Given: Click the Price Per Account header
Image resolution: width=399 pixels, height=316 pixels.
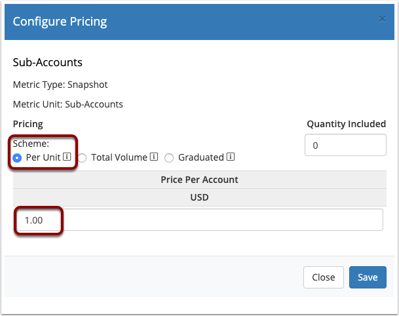Looking at the screenshot, I should point(199,180).
